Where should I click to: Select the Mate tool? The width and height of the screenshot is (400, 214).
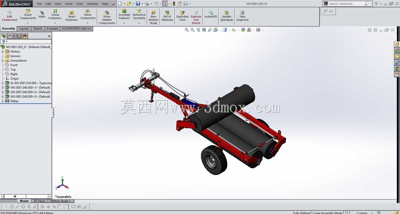(42, 15)
